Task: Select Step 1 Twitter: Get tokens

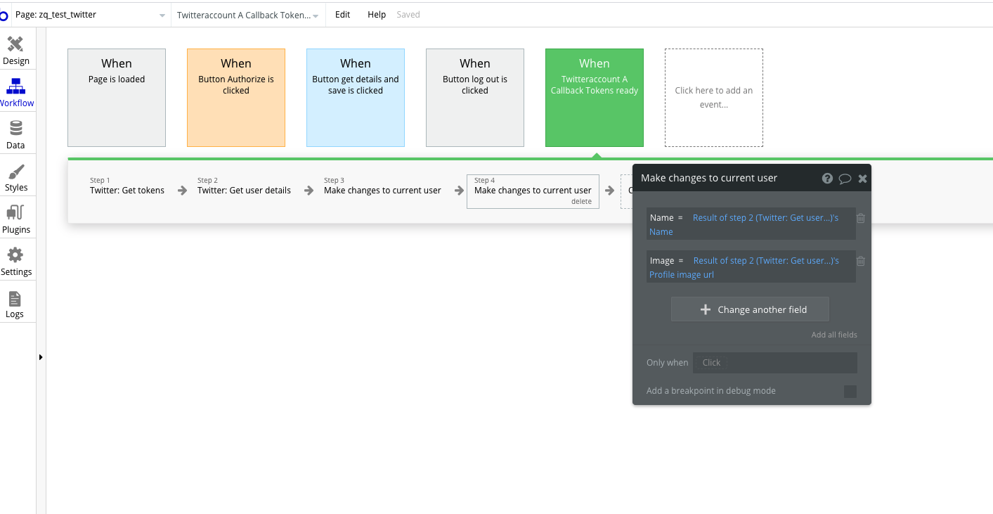Action: (127, 191)
